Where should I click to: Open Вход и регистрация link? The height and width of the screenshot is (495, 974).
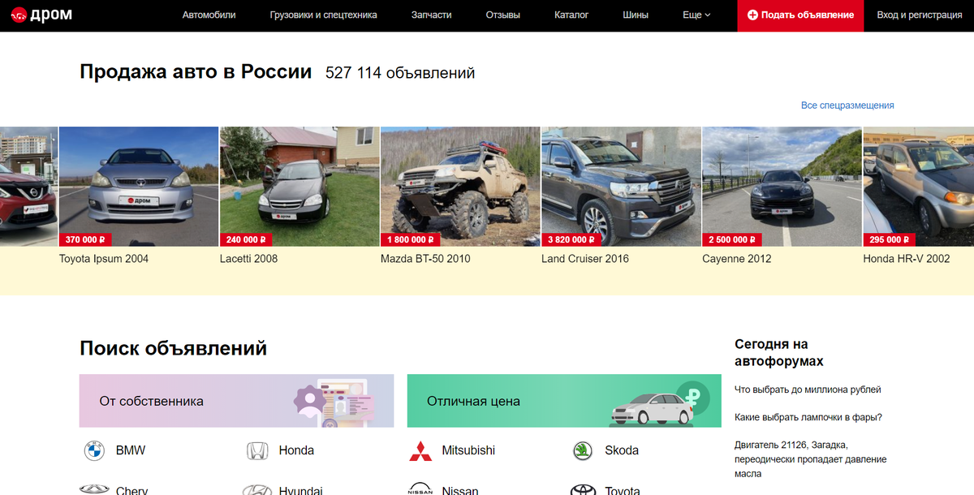point(920,15)
